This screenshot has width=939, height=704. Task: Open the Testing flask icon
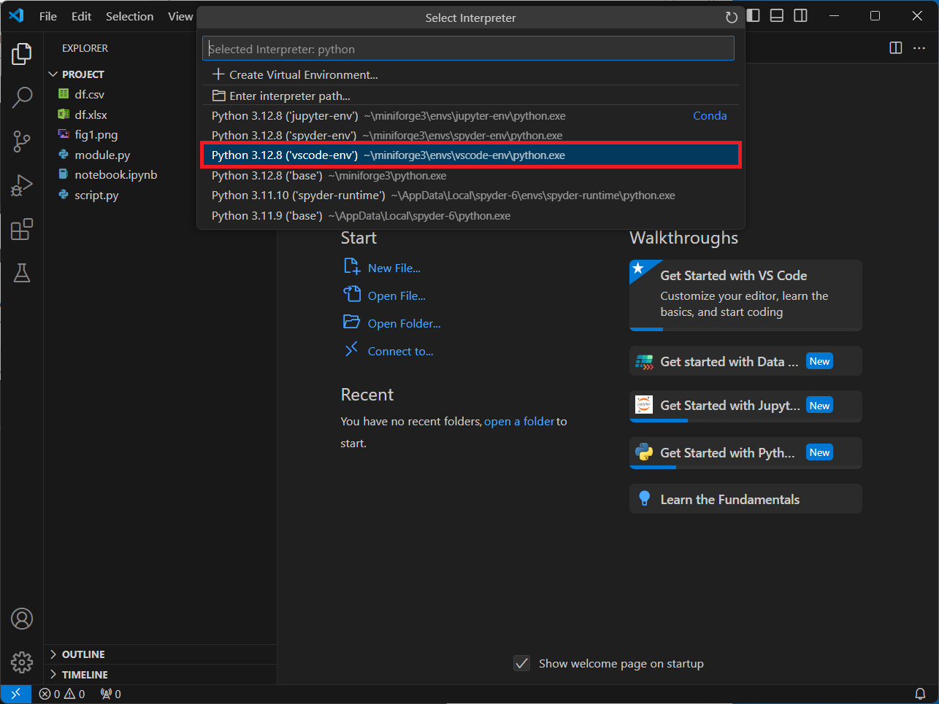pos(22,273)
